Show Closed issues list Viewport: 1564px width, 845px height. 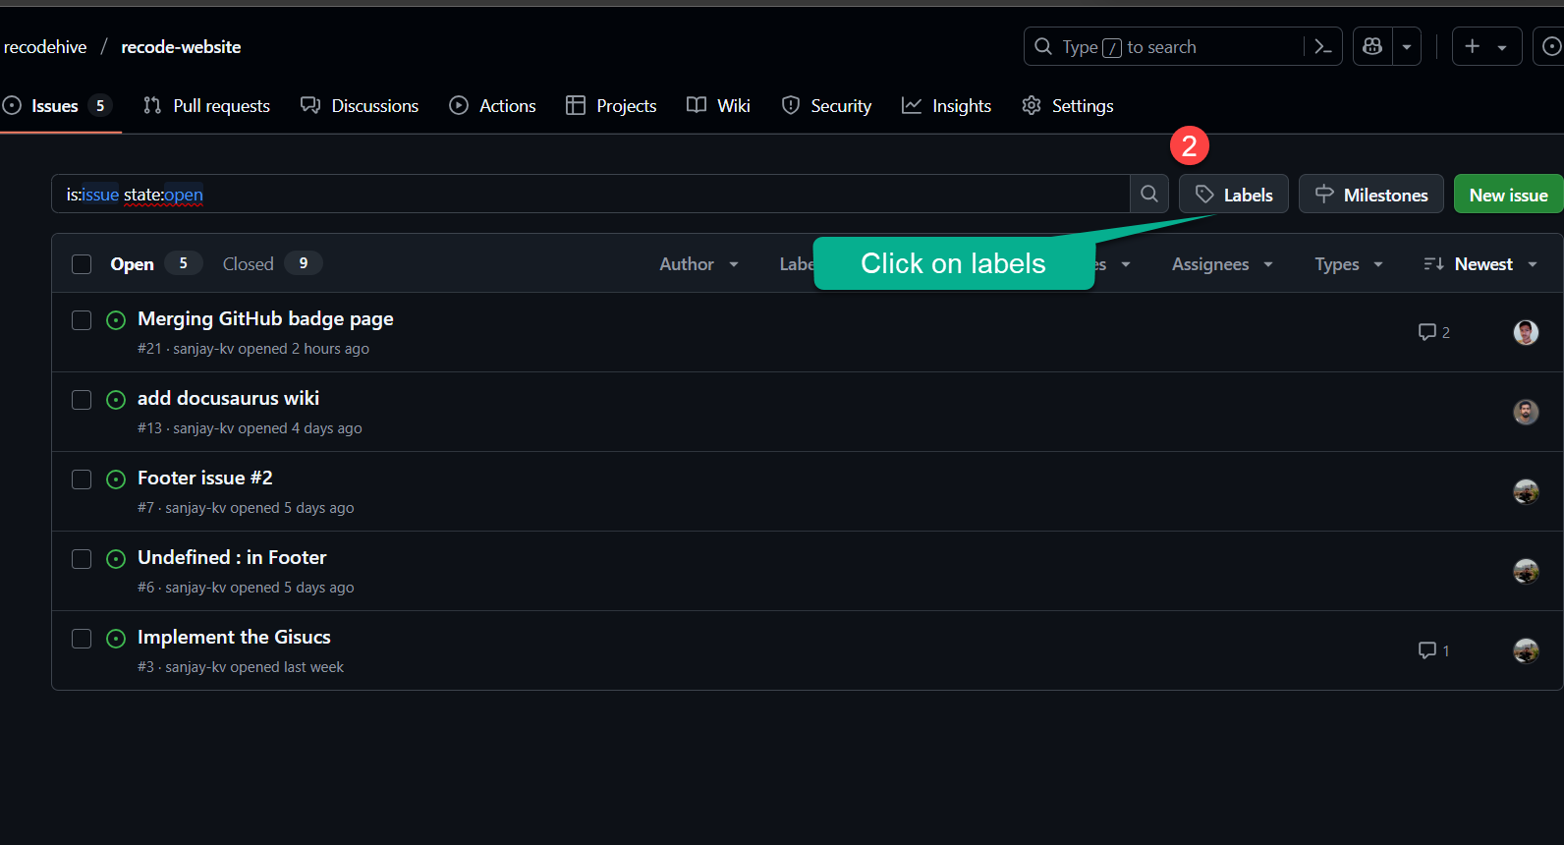pyautogui.click(x=272, y=263)
